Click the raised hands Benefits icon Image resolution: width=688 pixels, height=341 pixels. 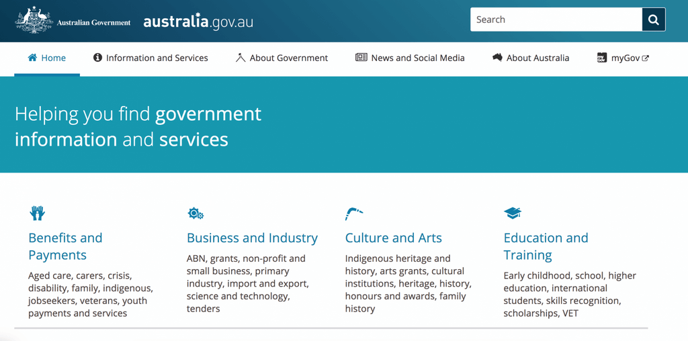[38, 213]
